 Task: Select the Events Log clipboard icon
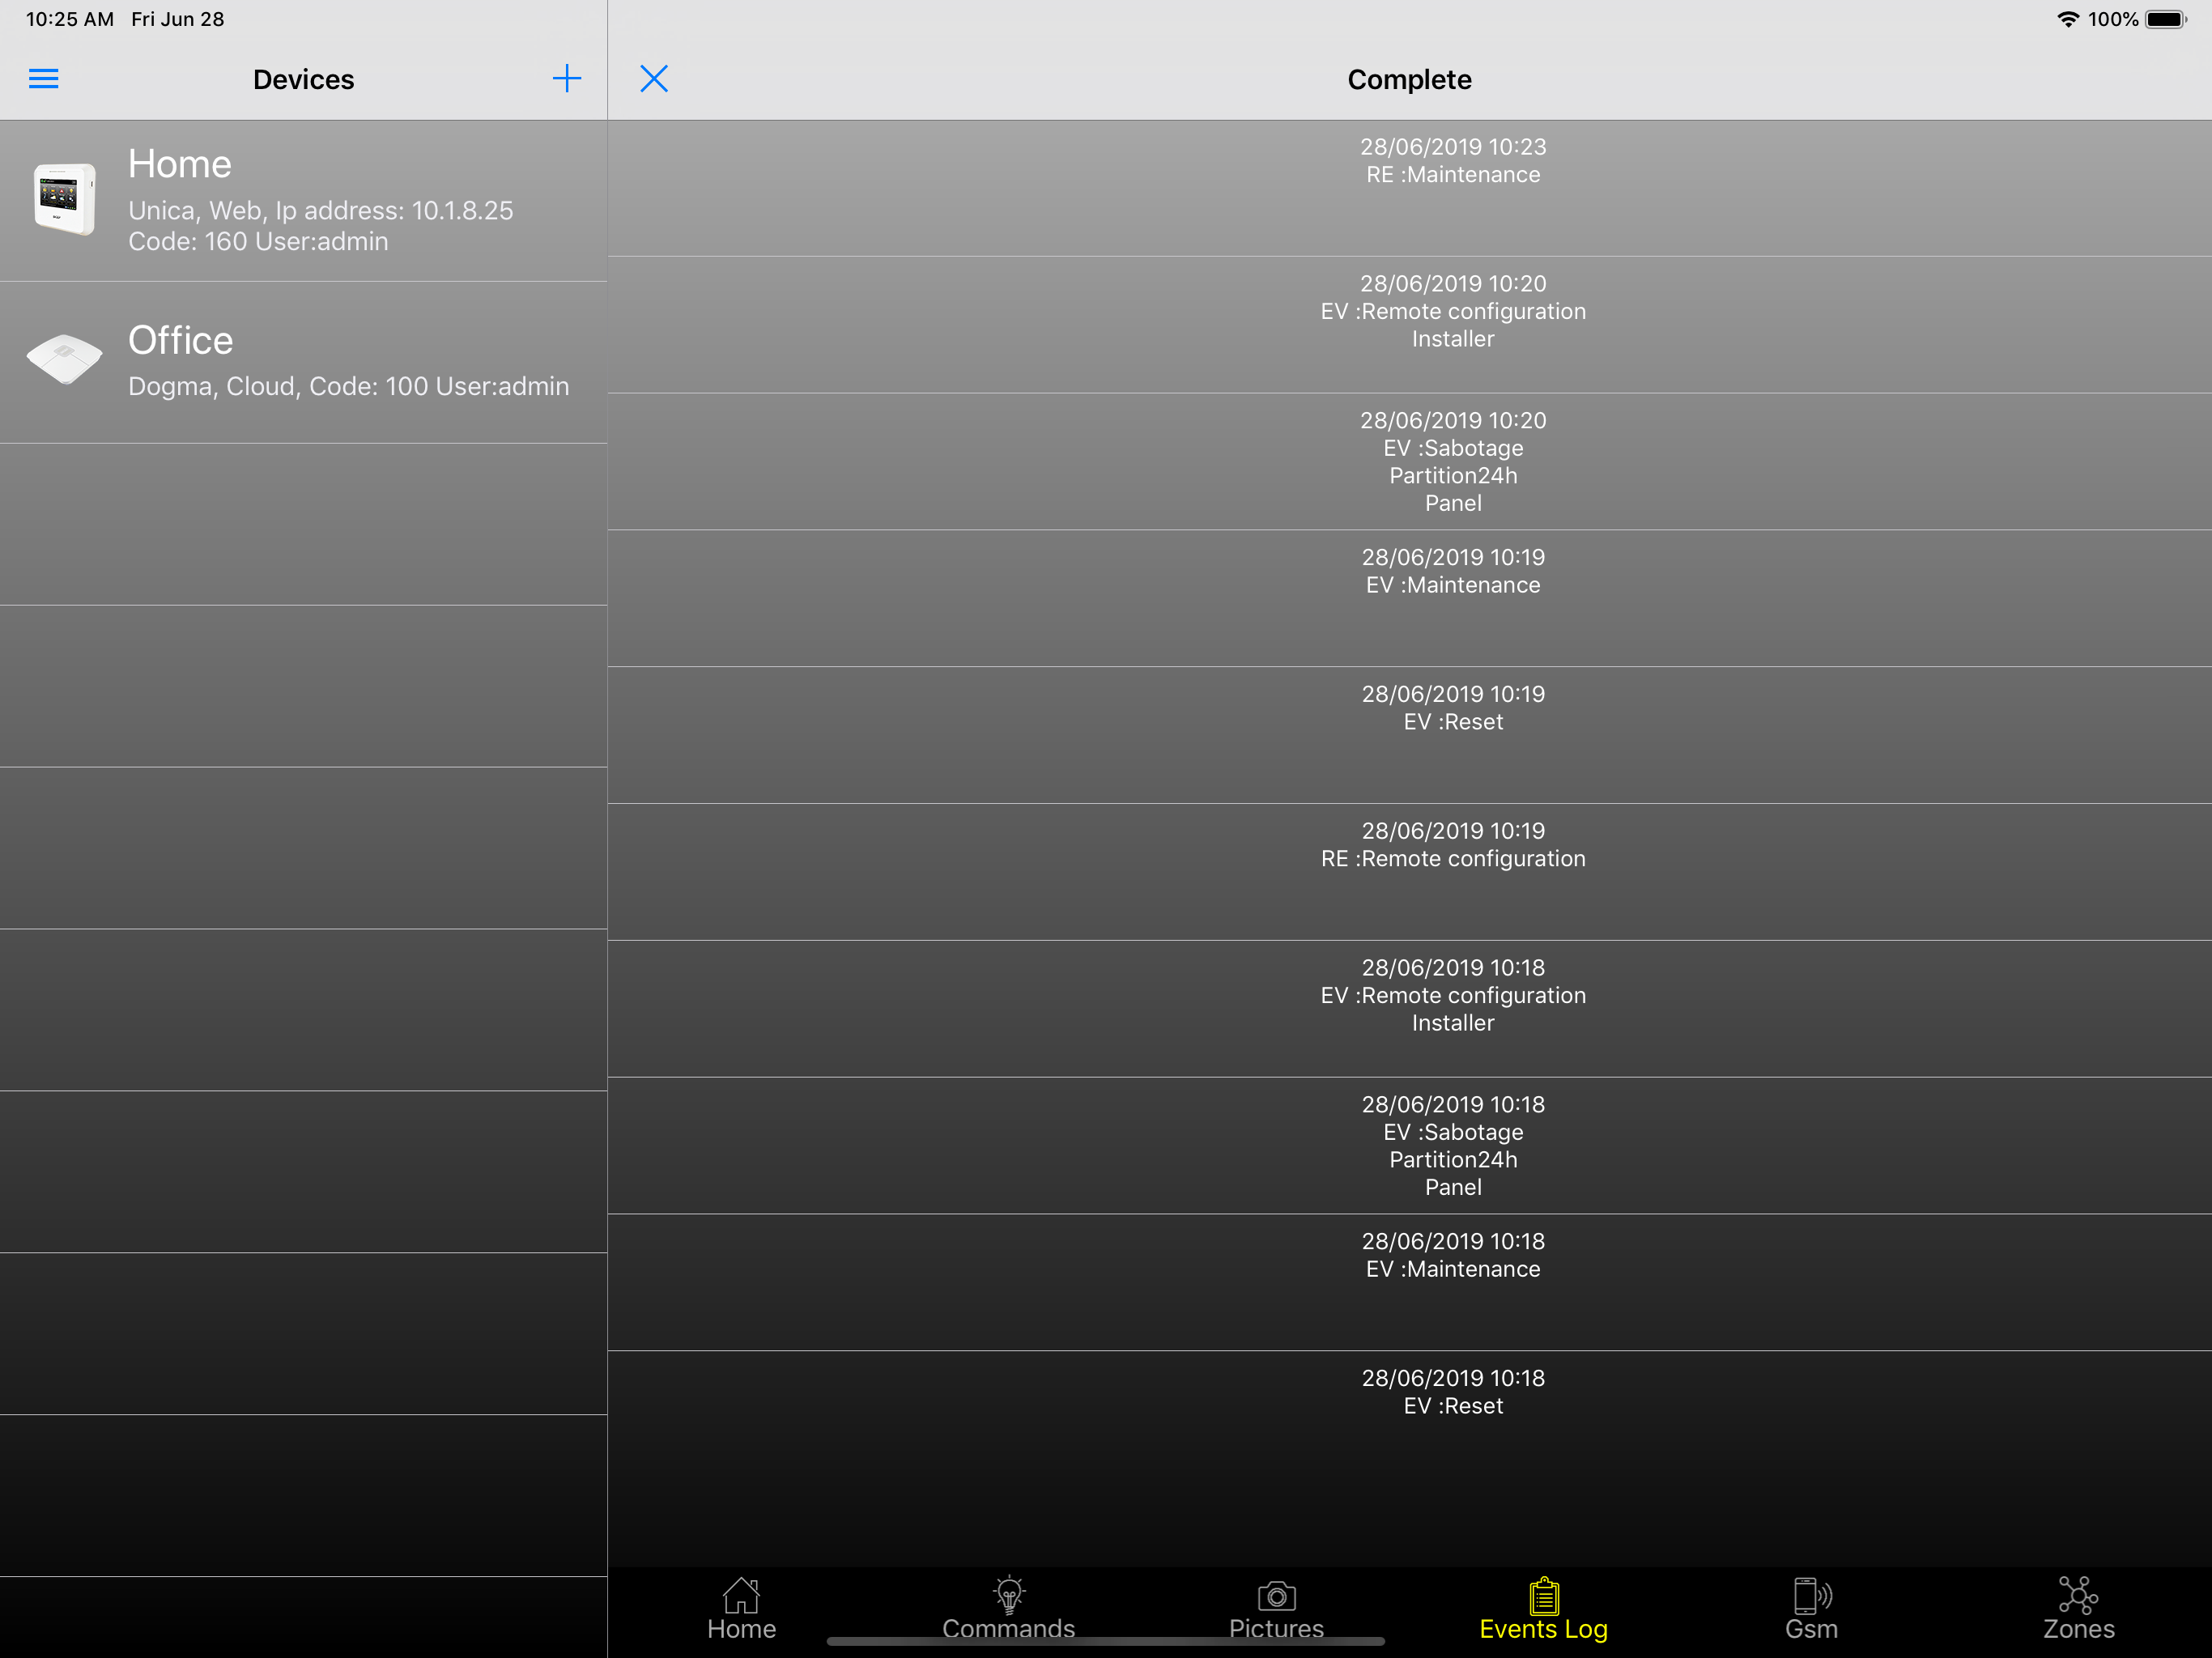(1544, 1595)
